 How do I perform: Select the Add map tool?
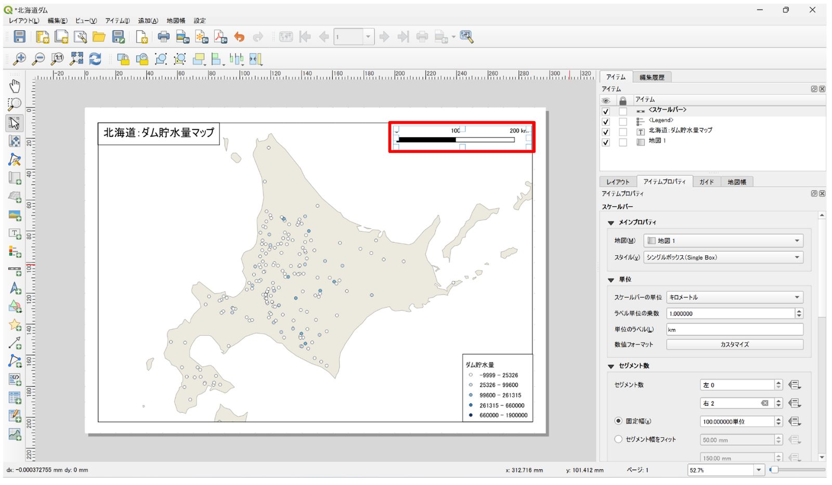pyautogui.click(x=15, y=178)
